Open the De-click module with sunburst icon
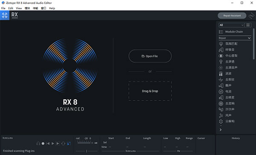256x155 pixels. [228, 68]
